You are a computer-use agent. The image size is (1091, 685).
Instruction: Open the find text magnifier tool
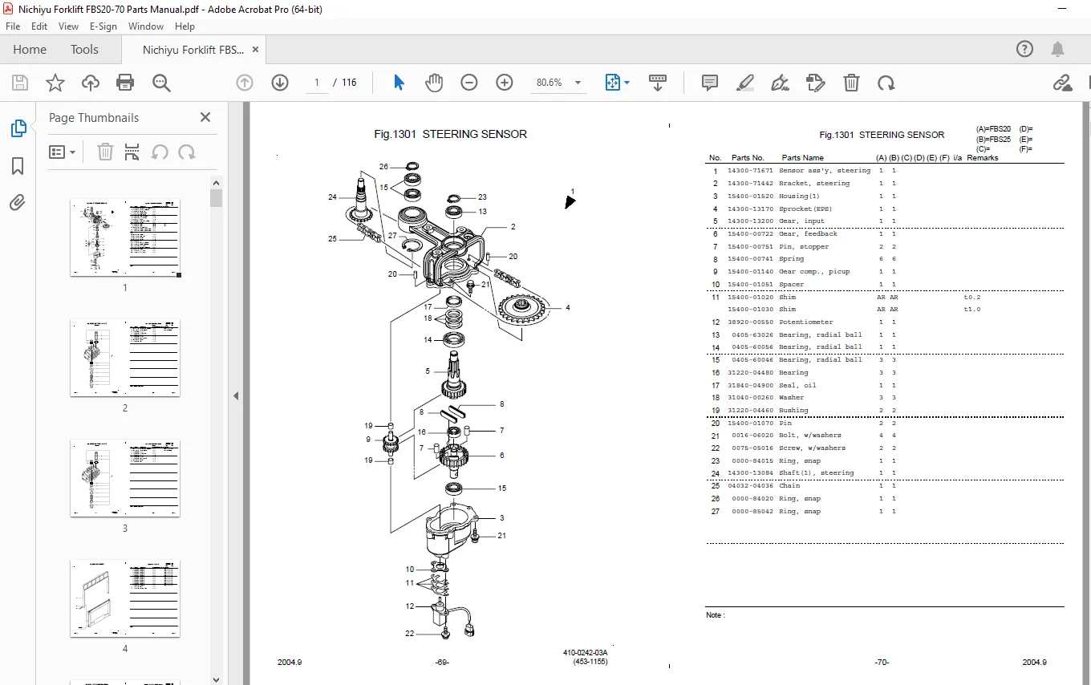[x=161, y=83]
